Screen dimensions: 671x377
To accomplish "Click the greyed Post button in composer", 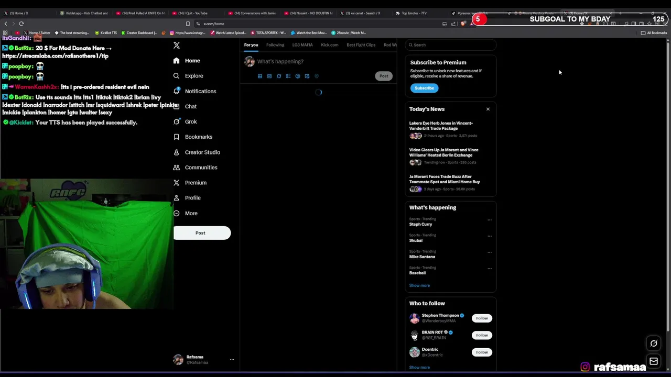I will point(384,76).
